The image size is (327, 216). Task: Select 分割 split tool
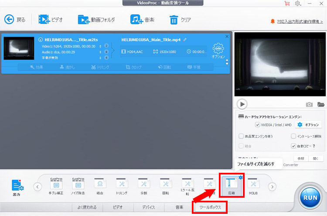point(144,186)
